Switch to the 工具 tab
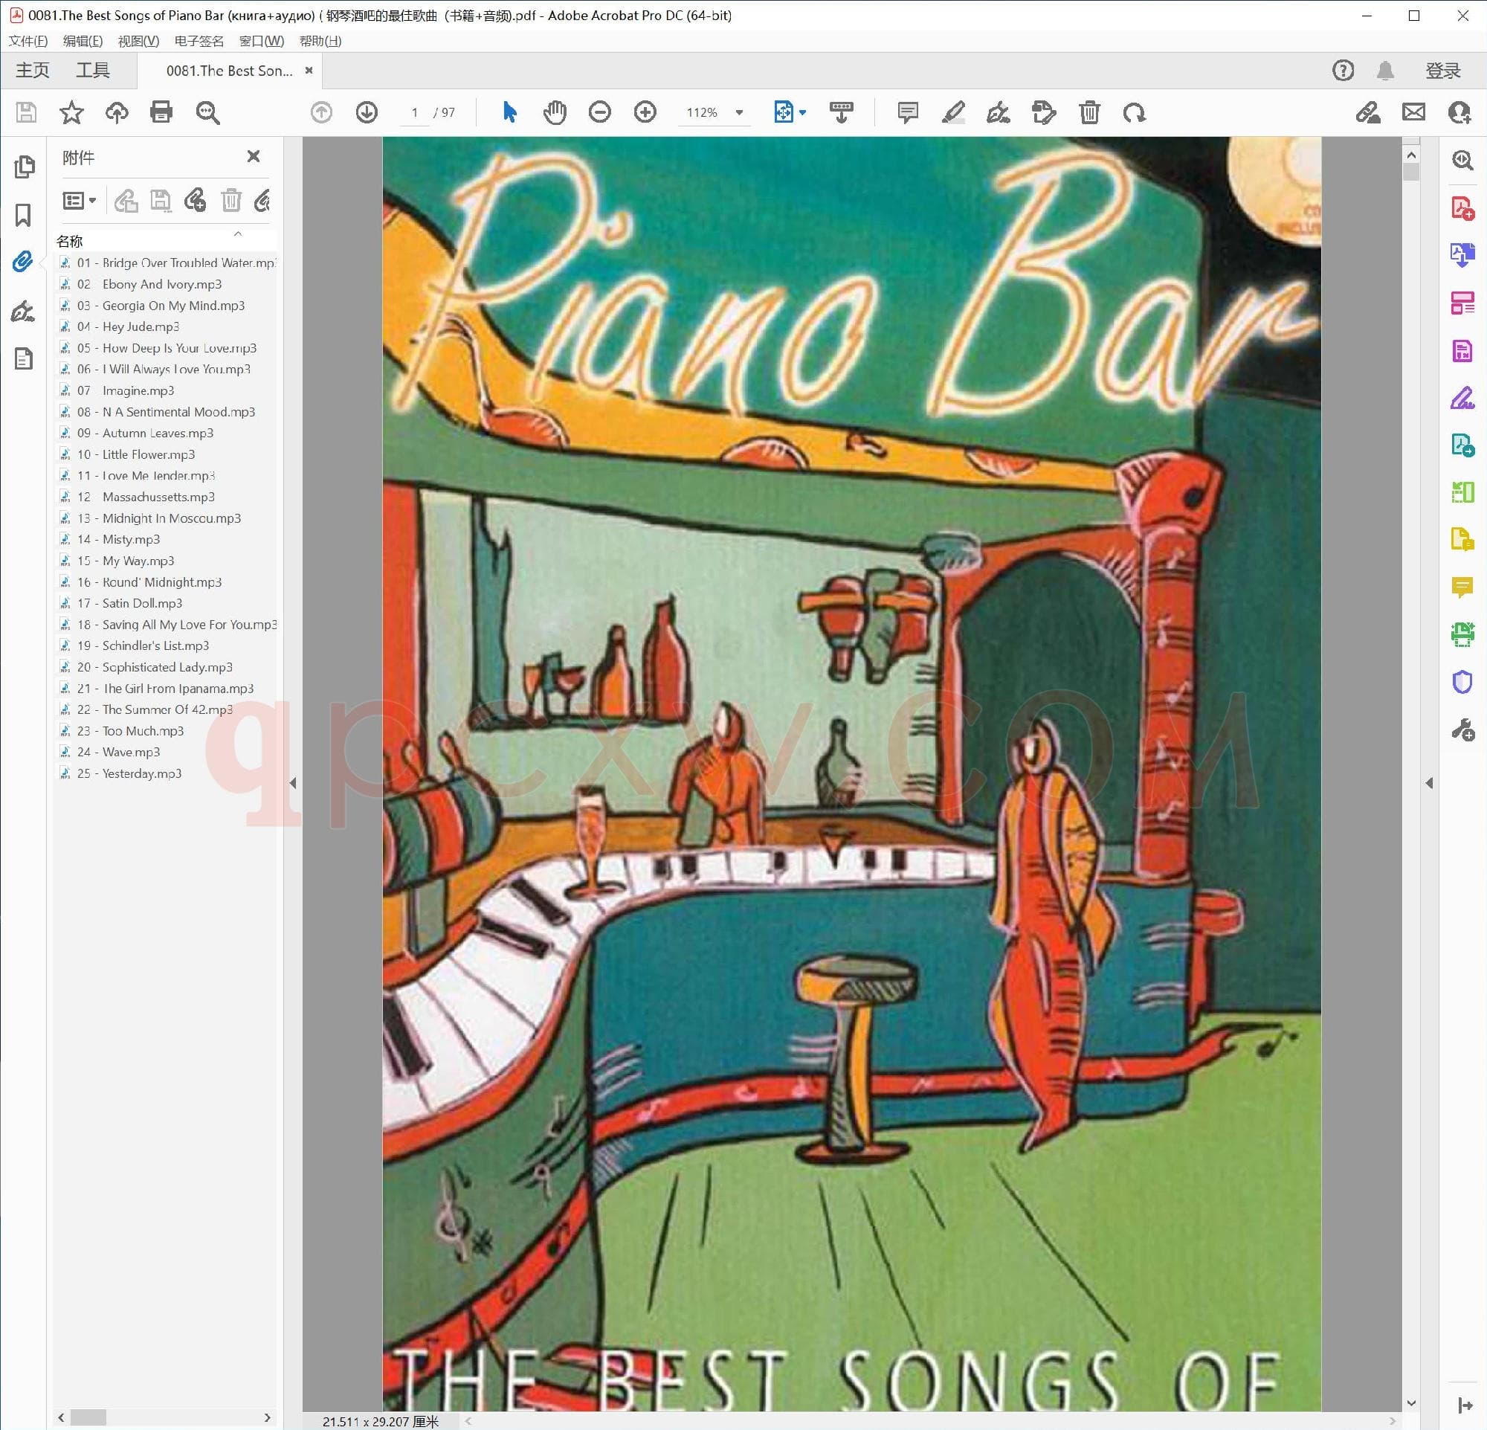The height and width of the screenshot is (1430, 1487). (x=92, y=71)
